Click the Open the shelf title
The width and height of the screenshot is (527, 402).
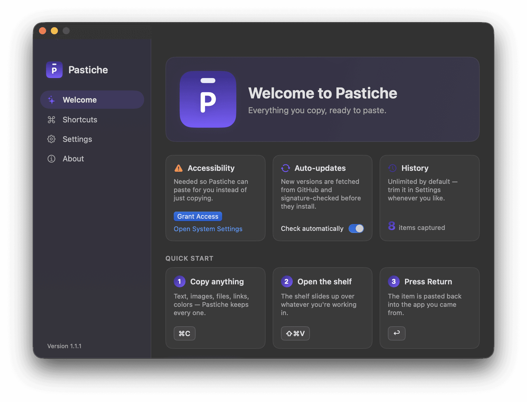325,282
